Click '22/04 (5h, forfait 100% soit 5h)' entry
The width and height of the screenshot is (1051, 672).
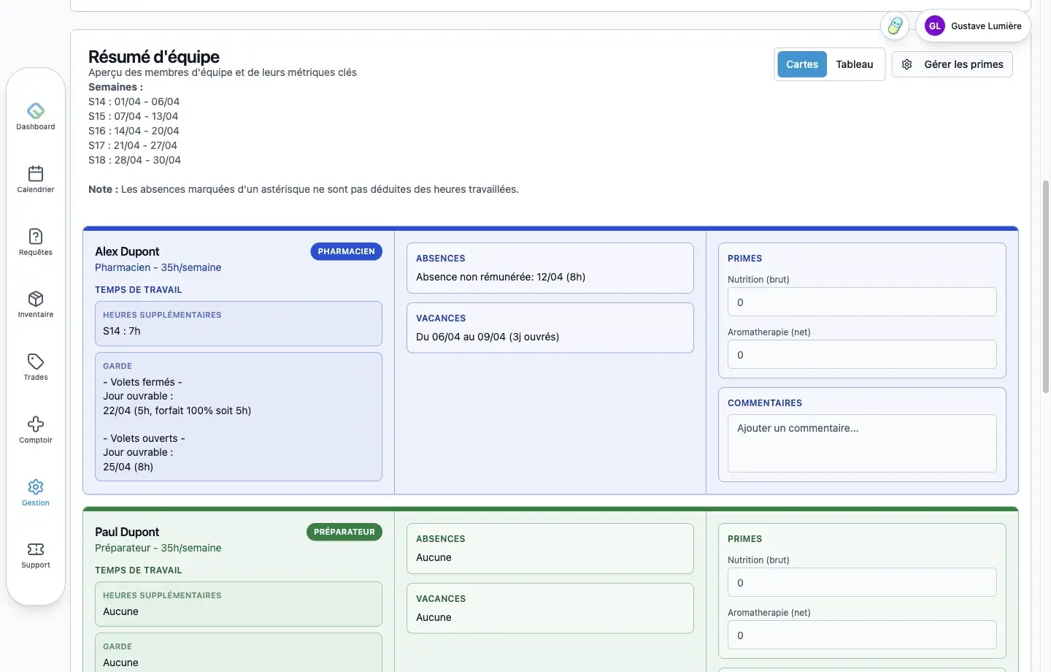click(177, 411)
